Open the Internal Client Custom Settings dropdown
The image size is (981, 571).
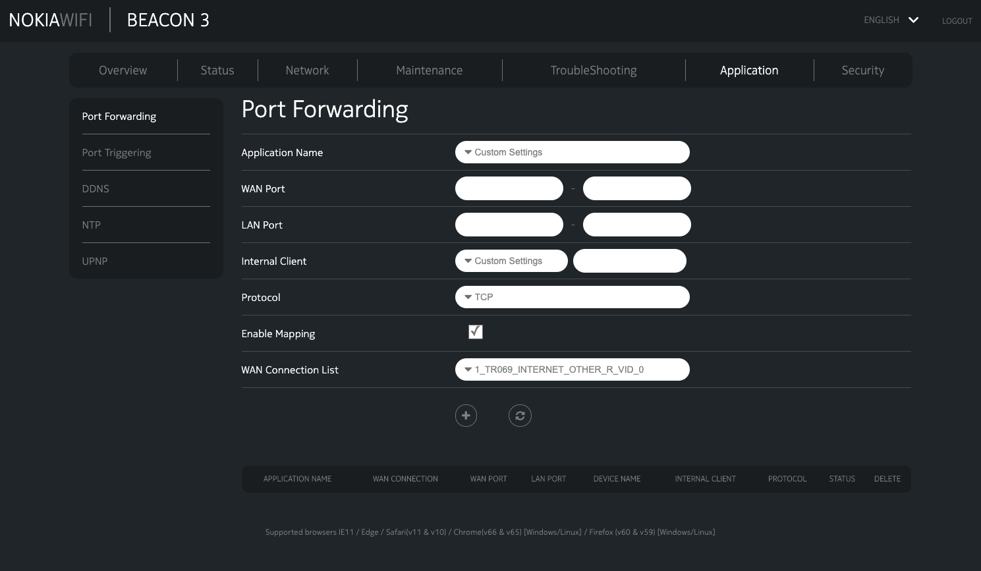511,261
